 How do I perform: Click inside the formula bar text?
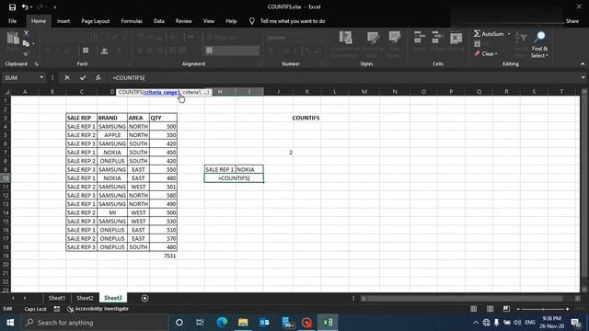[129, 77]
